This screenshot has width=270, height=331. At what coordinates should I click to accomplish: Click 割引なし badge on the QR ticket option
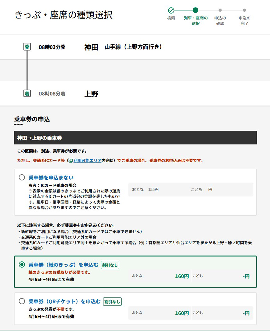pos(112,301)
